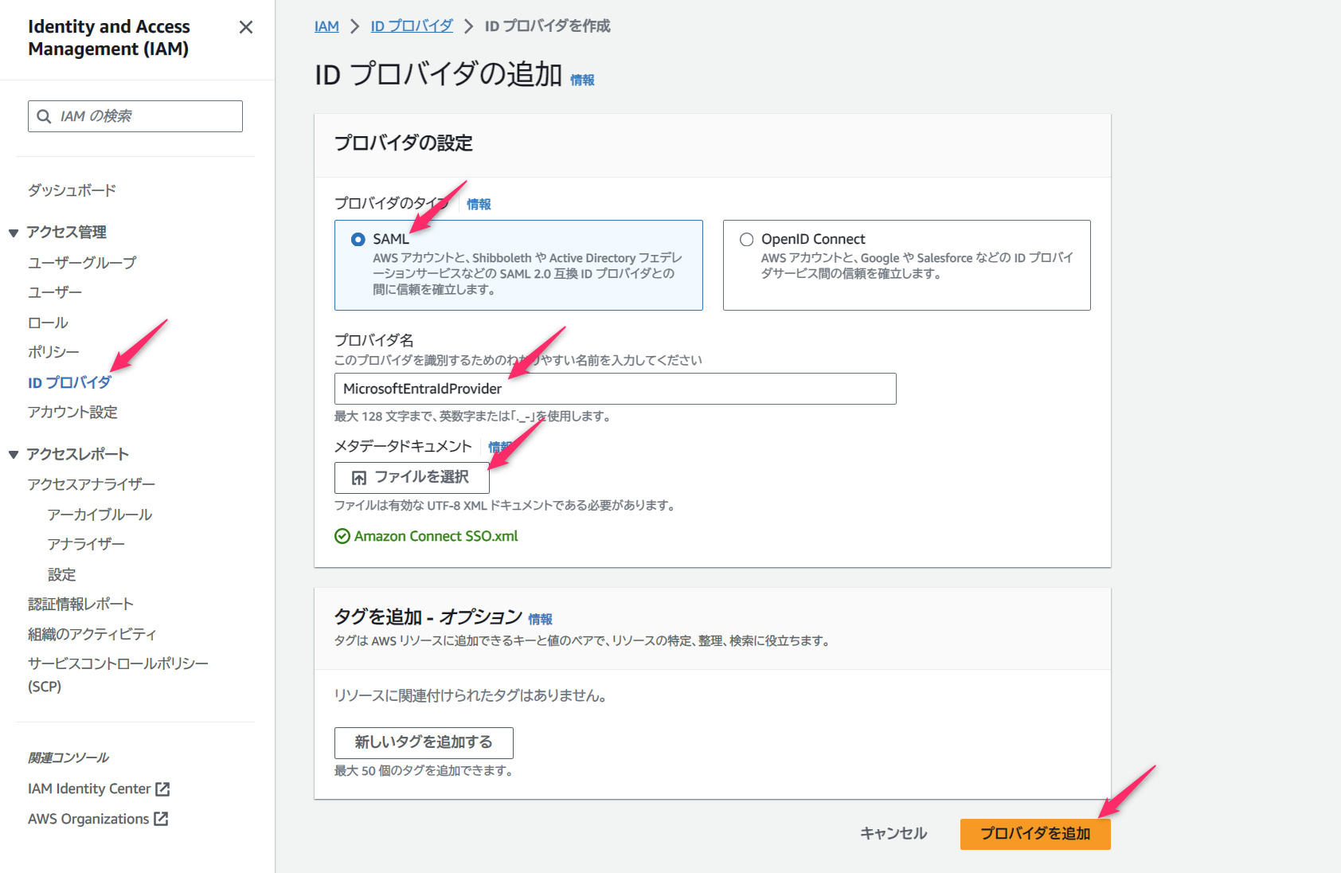
Task: Click リソースに関連付けられたタグはありません text
Action: click(x=473, y=695)
